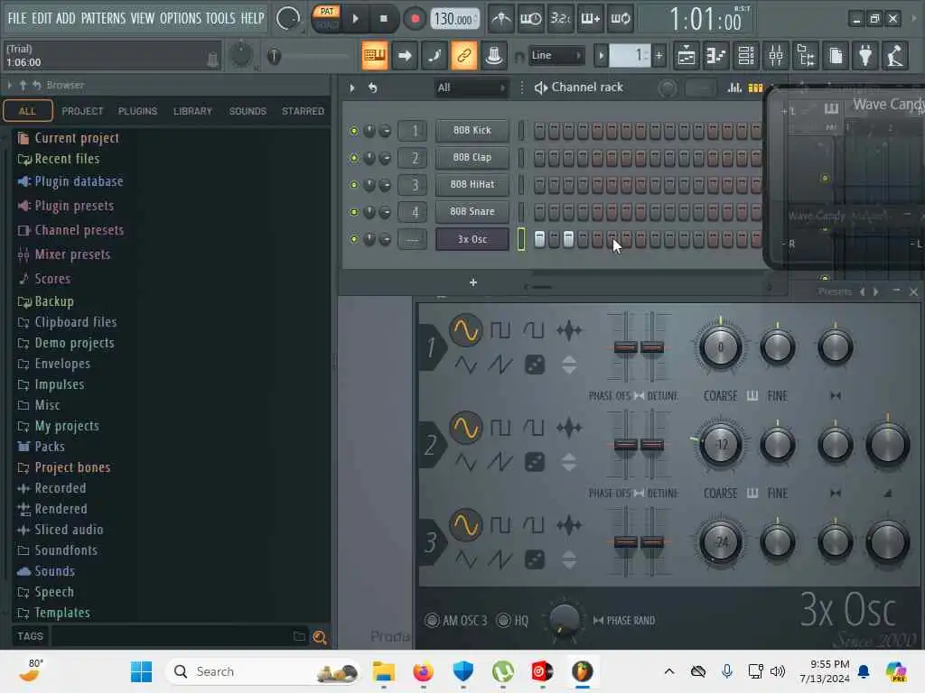
Task: Mute the 808 Clap channel
Action: click(354, 158)
